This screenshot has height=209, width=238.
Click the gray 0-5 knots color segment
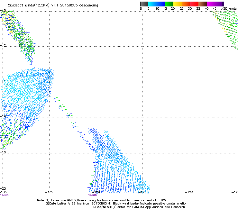144,4
